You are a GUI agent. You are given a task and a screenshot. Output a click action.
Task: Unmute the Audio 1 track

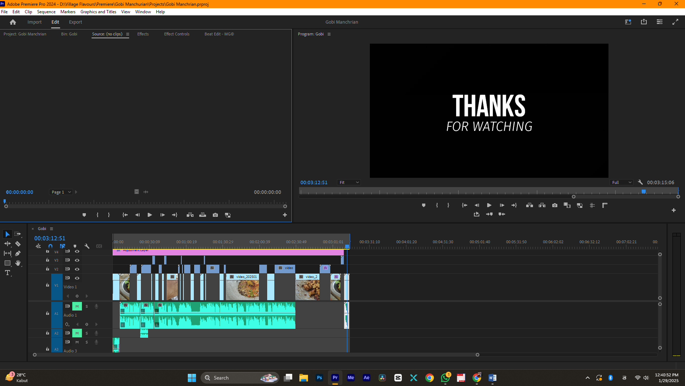coord(77,306)
